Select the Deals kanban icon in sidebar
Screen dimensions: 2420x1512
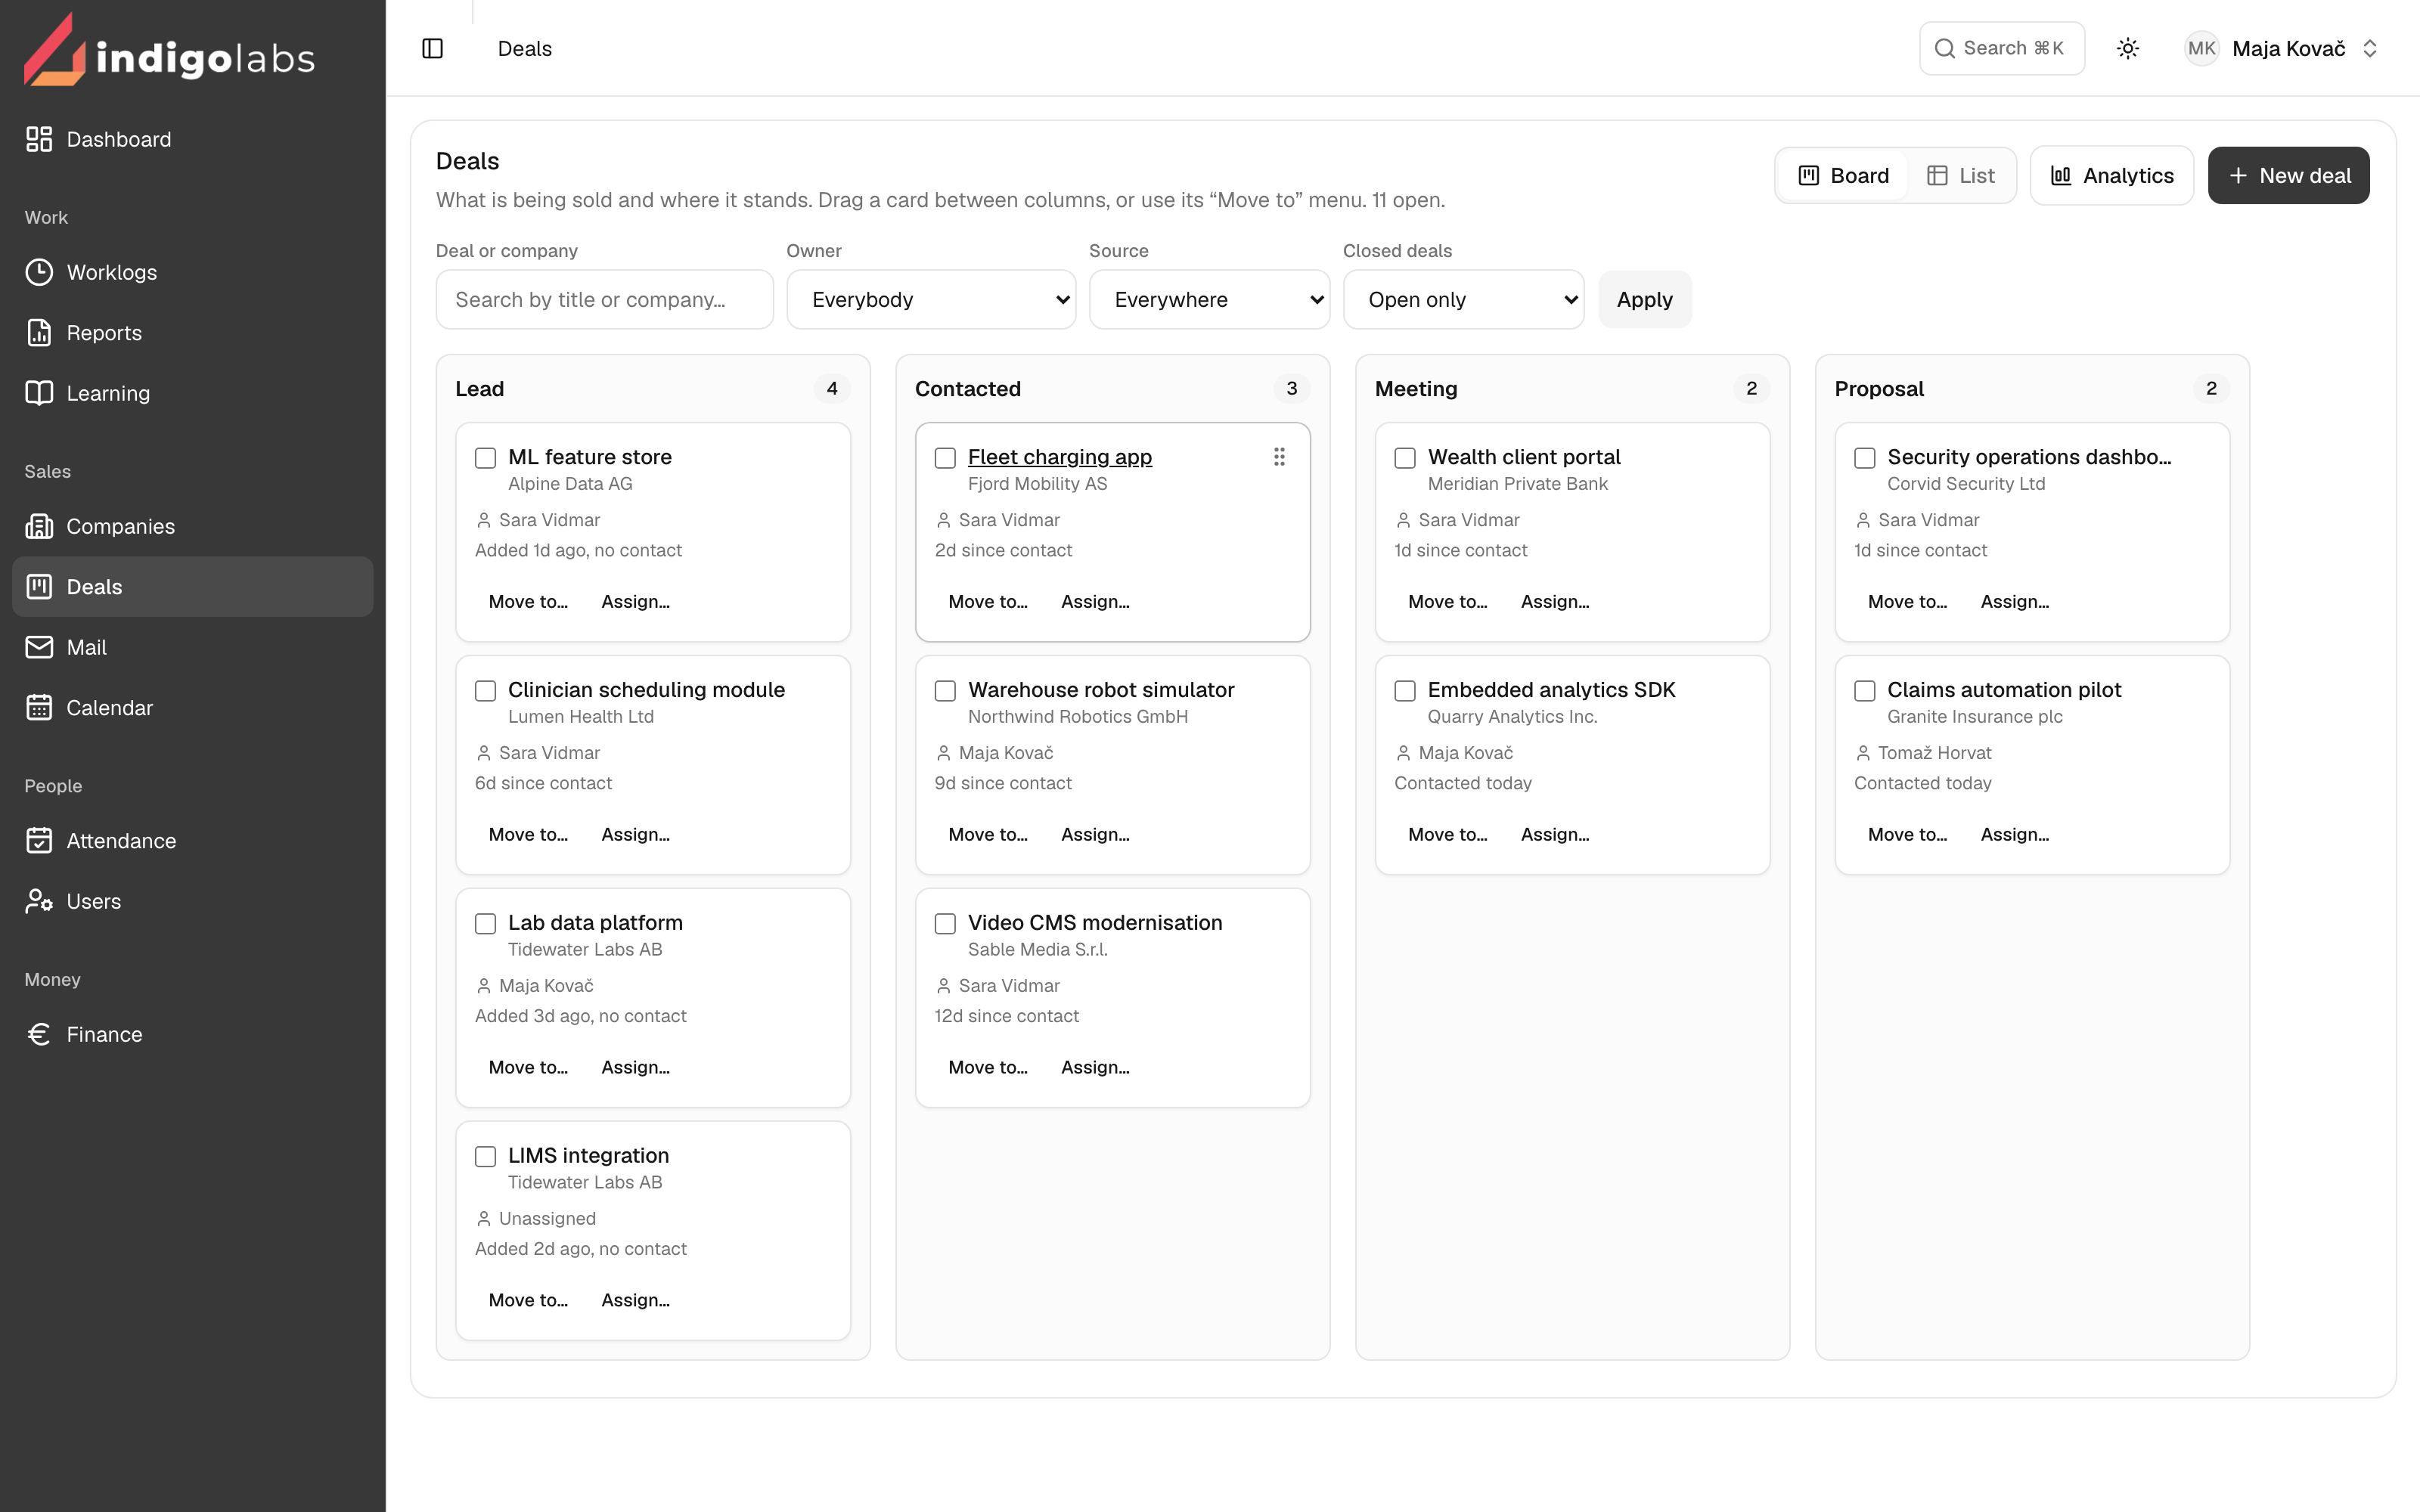click(39, 587)
